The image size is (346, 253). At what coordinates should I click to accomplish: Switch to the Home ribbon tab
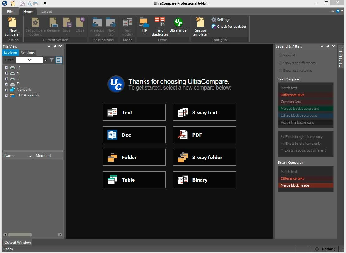(x=28, y=12)
